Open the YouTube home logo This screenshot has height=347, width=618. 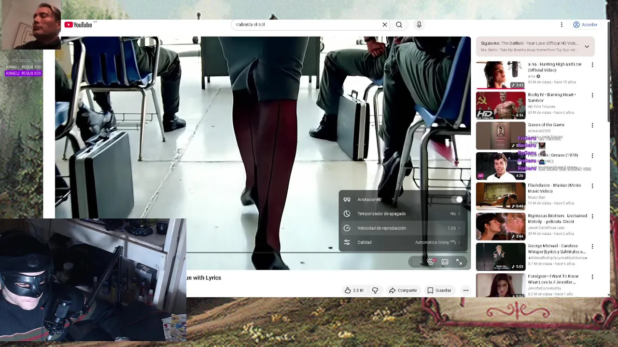[x=78, y=25]
